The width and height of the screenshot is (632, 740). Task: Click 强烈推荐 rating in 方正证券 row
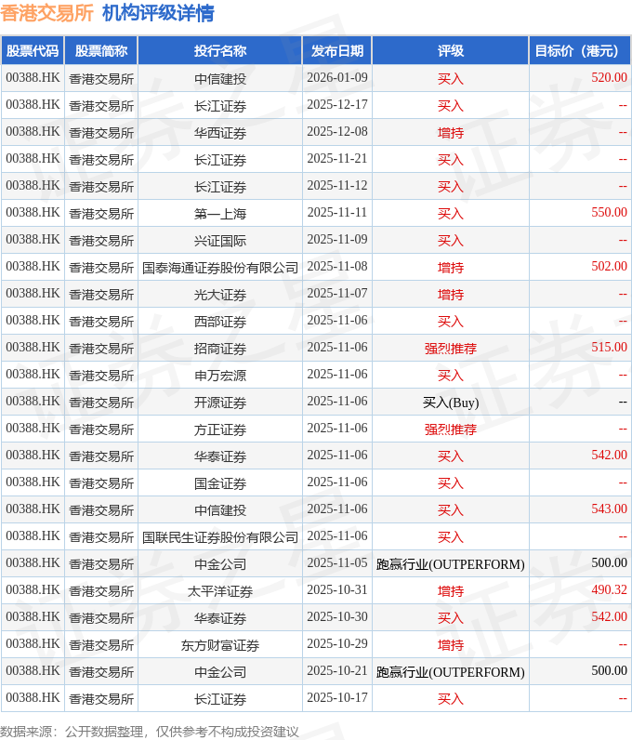click(450, 429)
